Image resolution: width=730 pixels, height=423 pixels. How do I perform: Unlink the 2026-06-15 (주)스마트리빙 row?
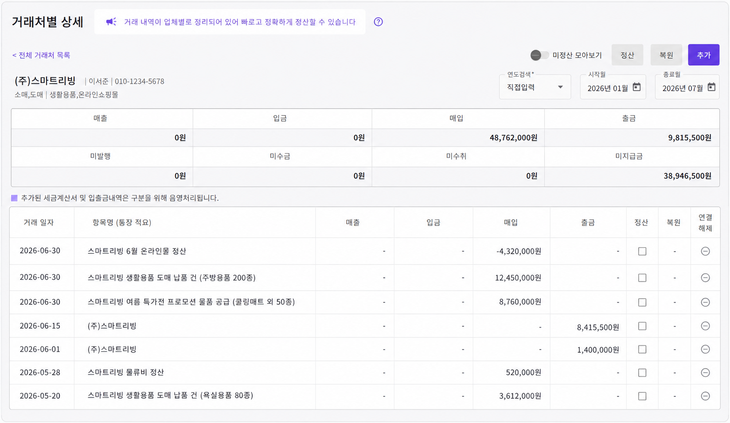click(x=705, y=326)
